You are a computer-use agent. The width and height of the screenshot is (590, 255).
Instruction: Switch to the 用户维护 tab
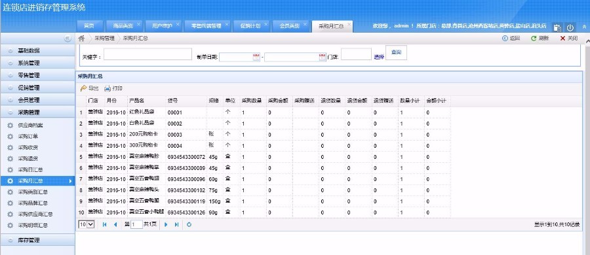pos(162,26)
